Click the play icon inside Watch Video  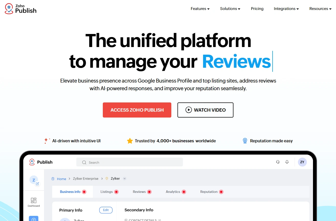[188, 110]
